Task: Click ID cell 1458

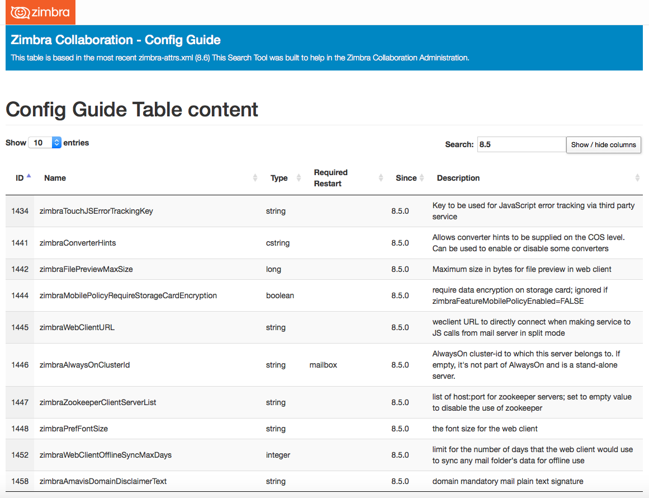Action: click(x=20, y=481)
